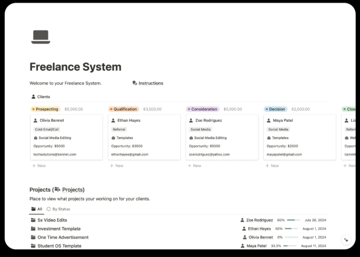Screen dimensions: 360x257
Task: Click the Instructions page icon
Action: tap(135, 83)
